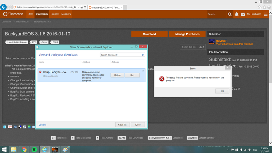Image resolution: width=272 pixels, height=153 pixels.
Task: Click the orange Download button
Action: 149,34
